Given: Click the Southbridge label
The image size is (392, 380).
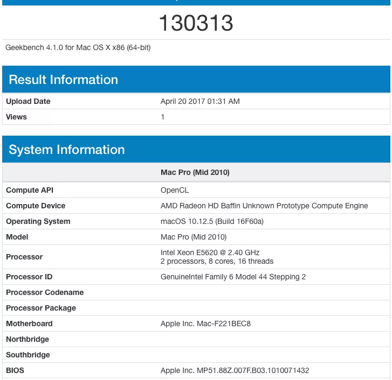Looking at the screenshot, I should (x=28, y=355).
